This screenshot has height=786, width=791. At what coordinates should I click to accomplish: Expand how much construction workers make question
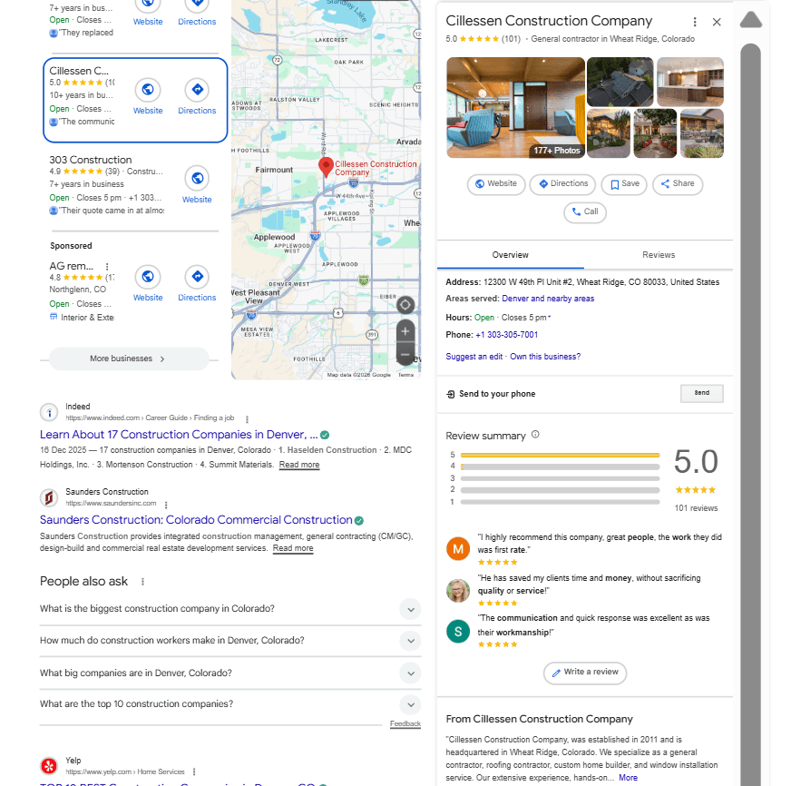click(x=410, y=641)
